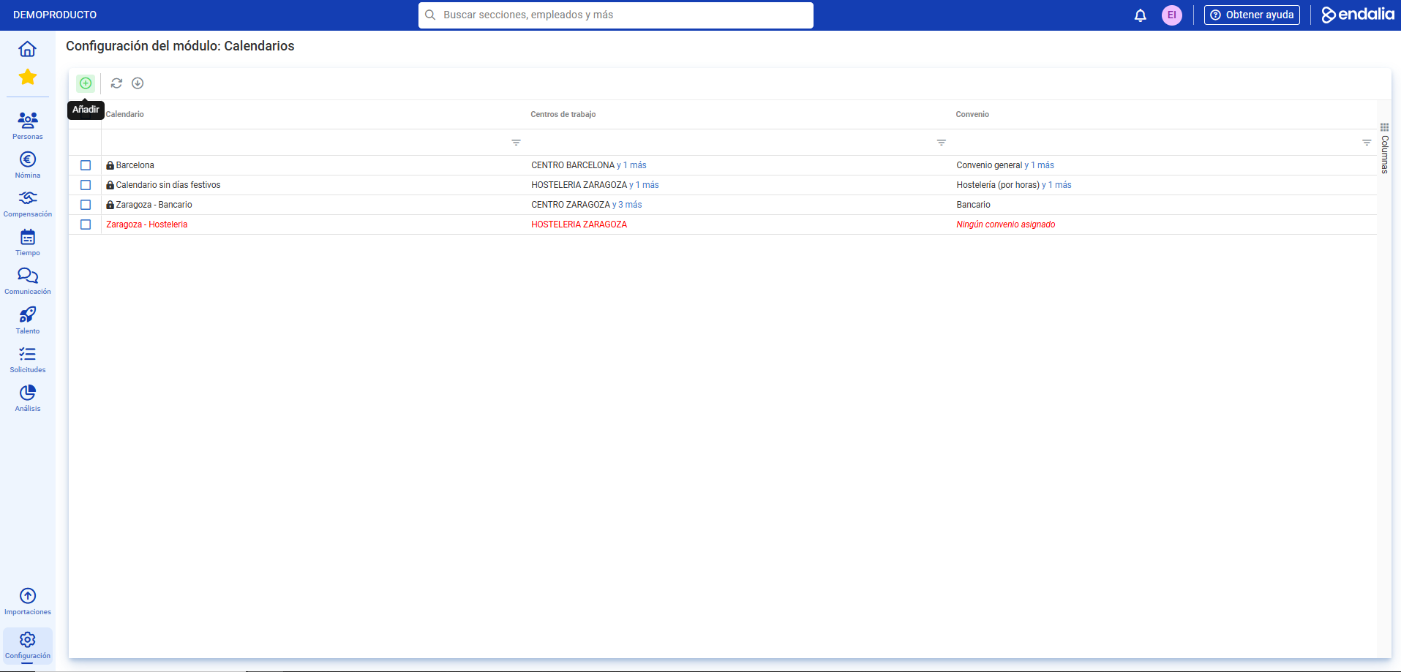1401x672 pixels.
Task: Open the Columnas side panel
Action: (x=1384, y=148)
